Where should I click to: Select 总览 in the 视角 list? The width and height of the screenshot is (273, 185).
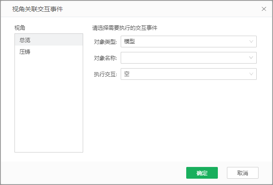25,40
